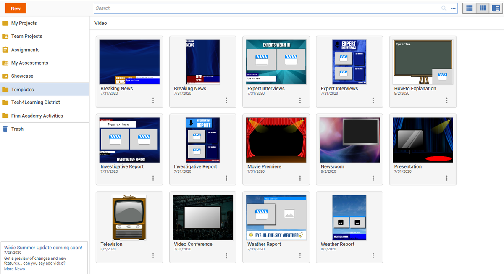Open three-dot menu for Movie Premiere
Image resolution: width=504 pixels, height=274 pixels.
(300, 178)
